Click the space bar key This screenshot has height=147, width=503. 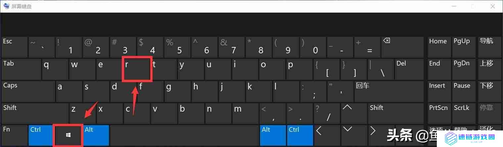pos(184,135)
